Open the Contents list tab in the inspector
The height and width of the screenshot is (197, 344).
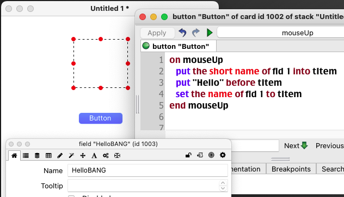tap(26, 155)
